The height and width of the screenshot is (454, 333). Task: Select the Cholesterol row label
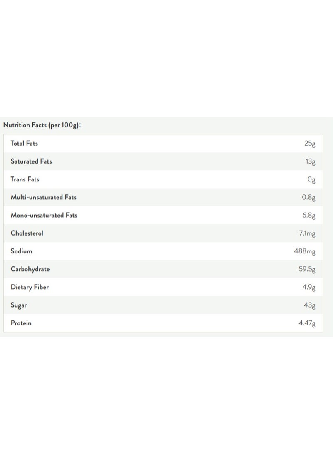[27, 233]
